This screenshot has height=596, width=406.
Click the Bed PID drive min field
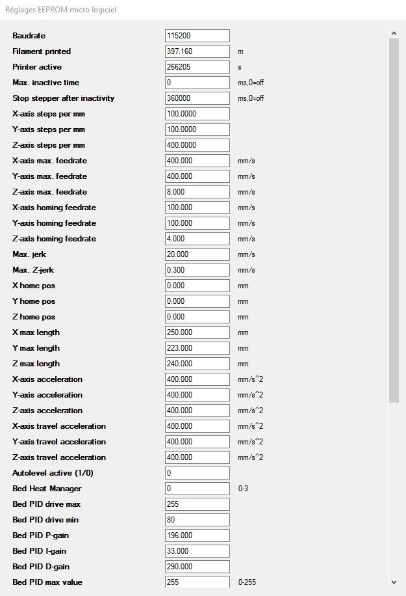click(x=197, y=519)
